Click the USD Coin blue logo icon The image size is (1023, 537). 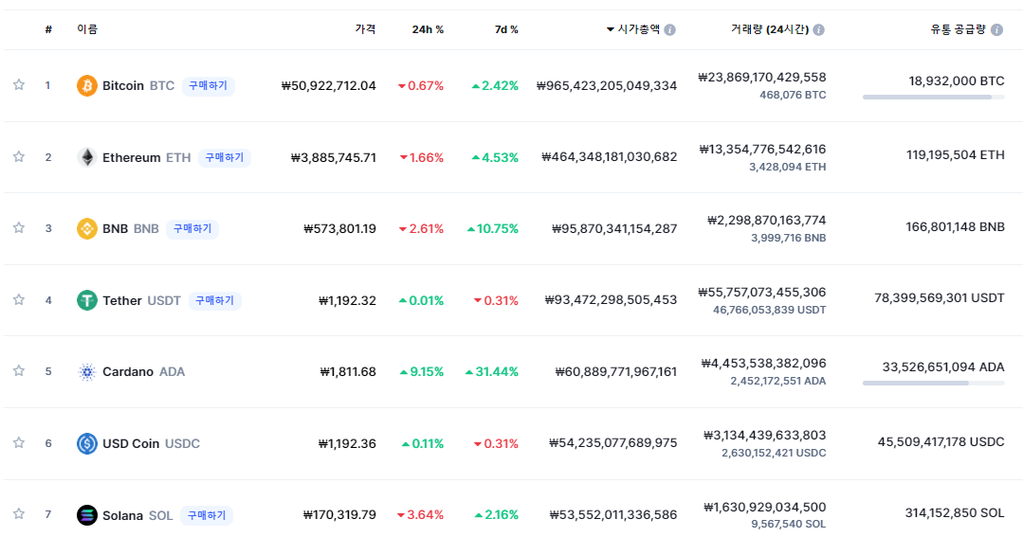87,443
